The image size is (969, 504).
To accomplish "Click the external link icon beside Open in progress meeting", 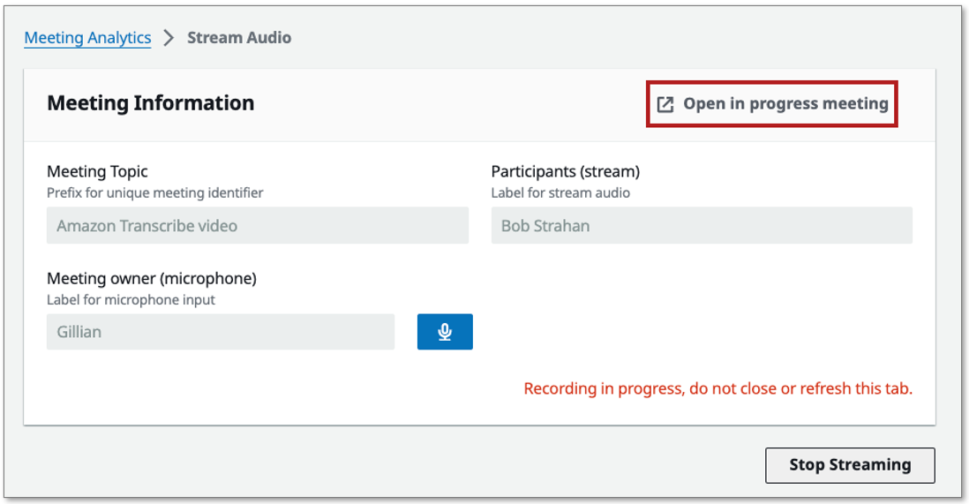I will (665, 105).
